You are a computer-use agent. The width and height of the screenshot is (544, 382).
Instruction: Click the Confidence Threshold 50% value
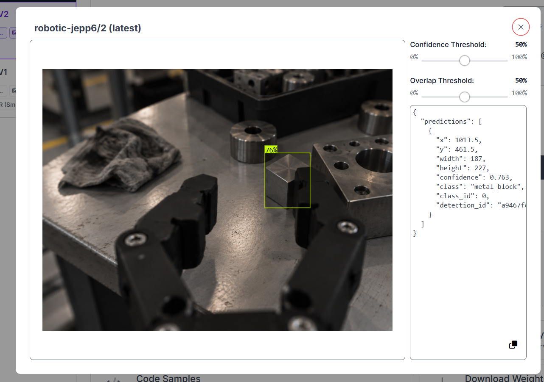point(521,44)
